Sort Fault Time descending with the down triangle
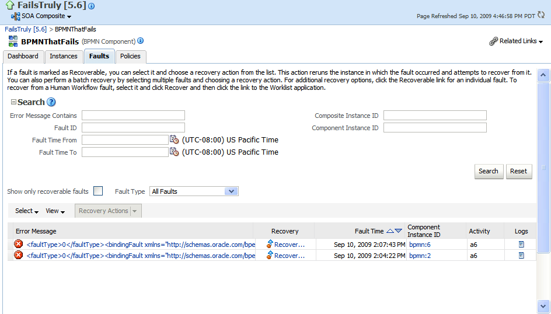The width and height of the screenshot is (551, 314). 398,231
